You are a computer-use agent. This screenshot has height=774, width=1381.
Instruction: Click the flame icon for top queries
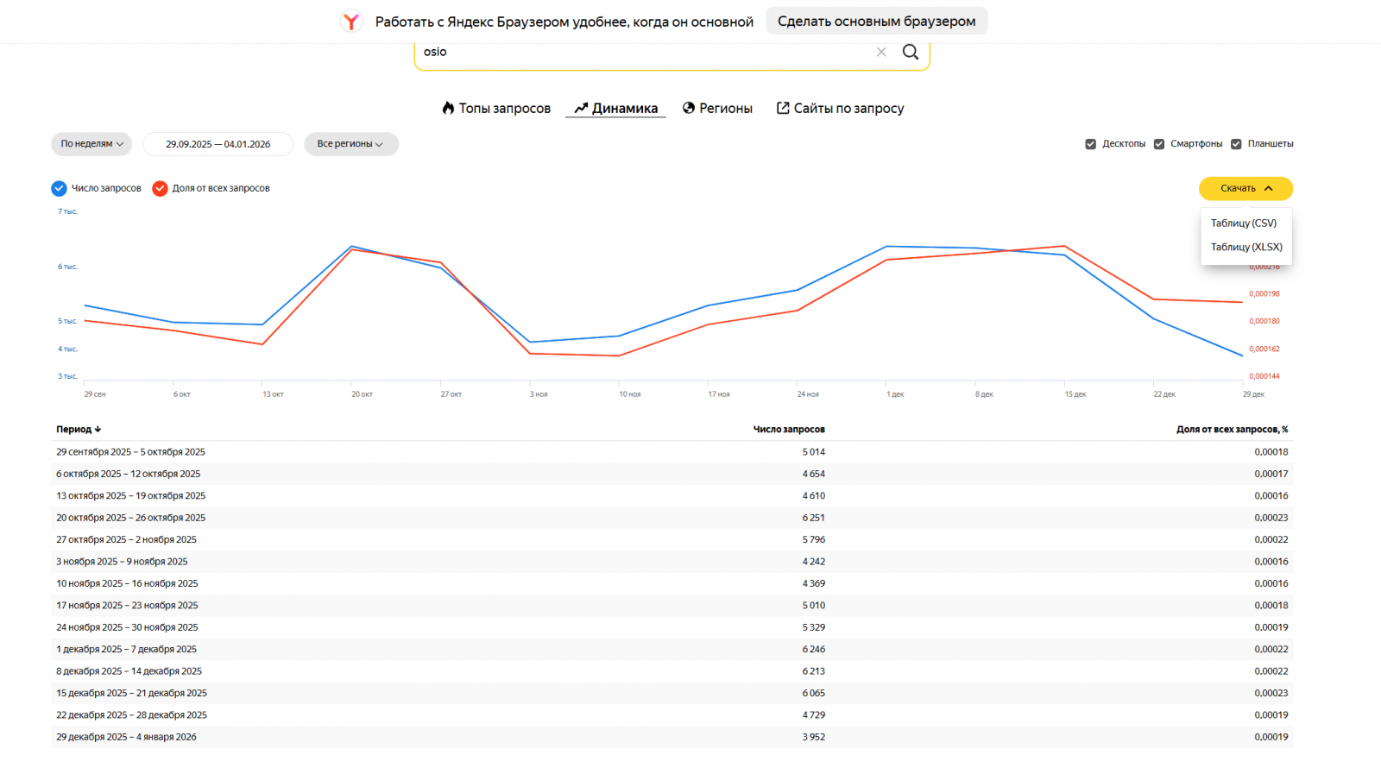[x=448, y=108]
